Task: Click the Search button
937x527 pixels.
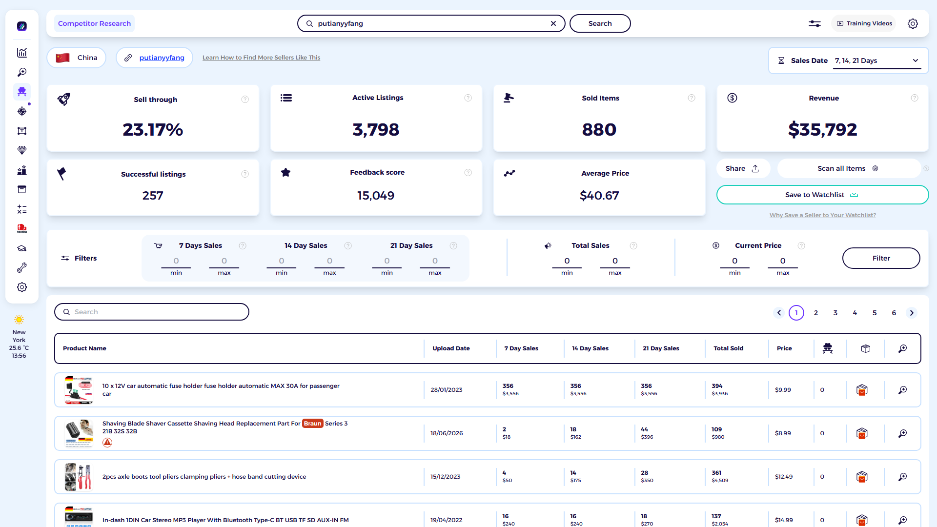Action: (600, 23)
